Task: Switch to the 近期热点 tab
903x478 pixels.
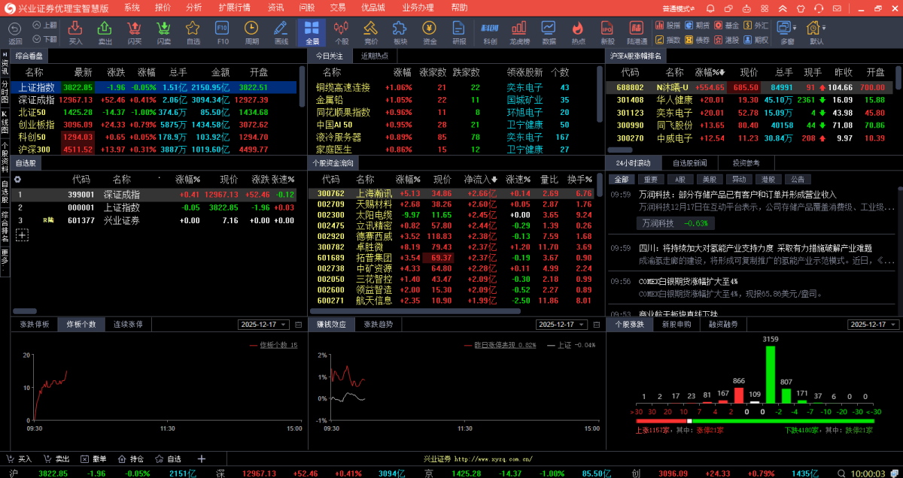Action: point(375,56)
